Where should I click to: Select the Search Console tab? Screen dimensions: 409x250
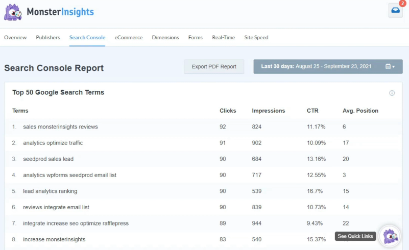click(x=87, y=38)
